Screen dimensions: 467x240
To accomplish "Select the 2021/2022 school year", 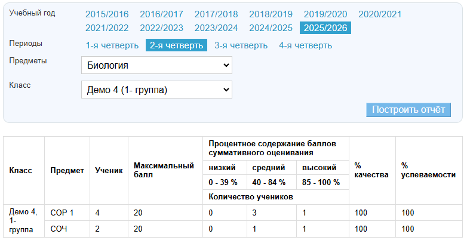I will click(x=107, y=27).
